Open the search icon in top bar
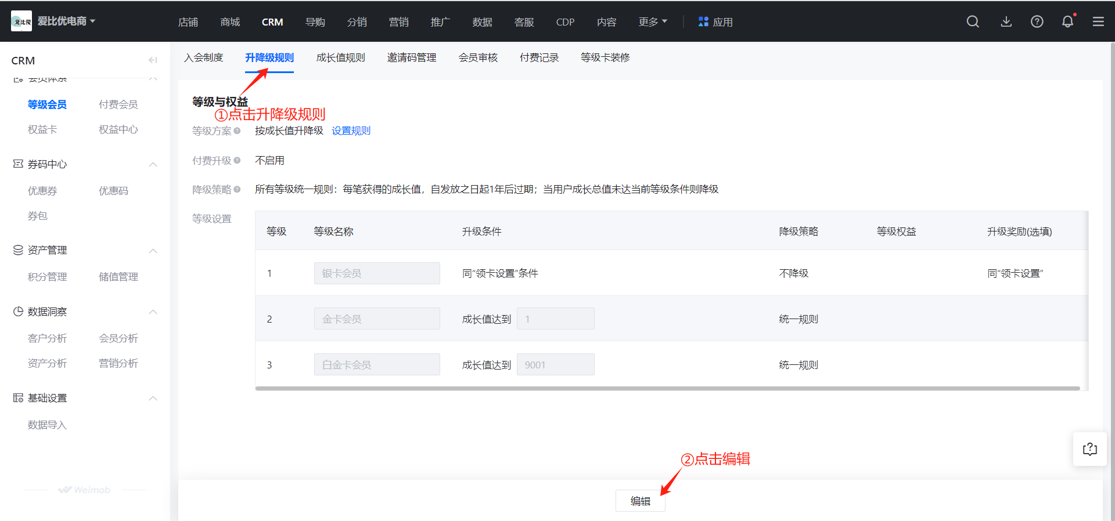1115x521 pixels. click(x=973, y=21)
